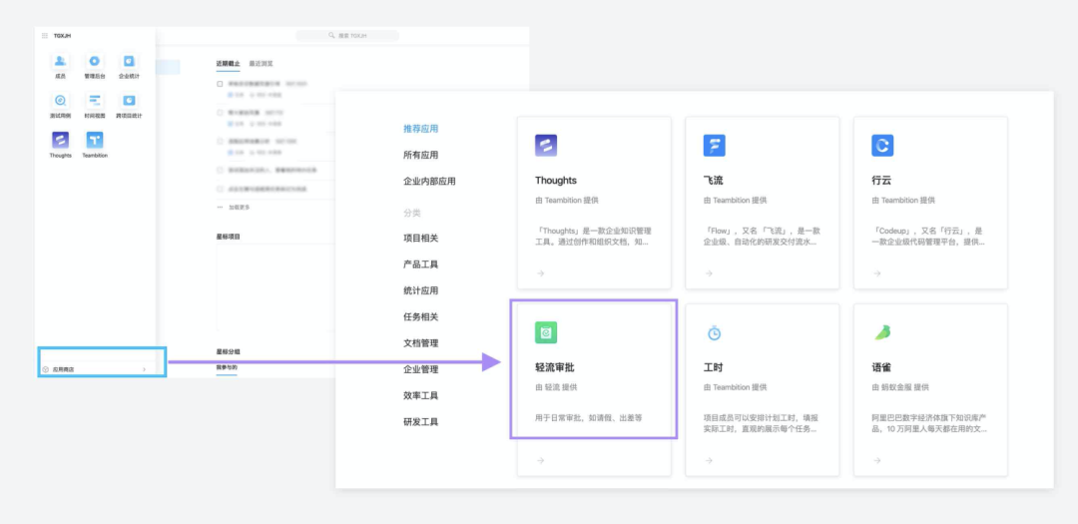Choose the 统计应用 category

point(421,290)
